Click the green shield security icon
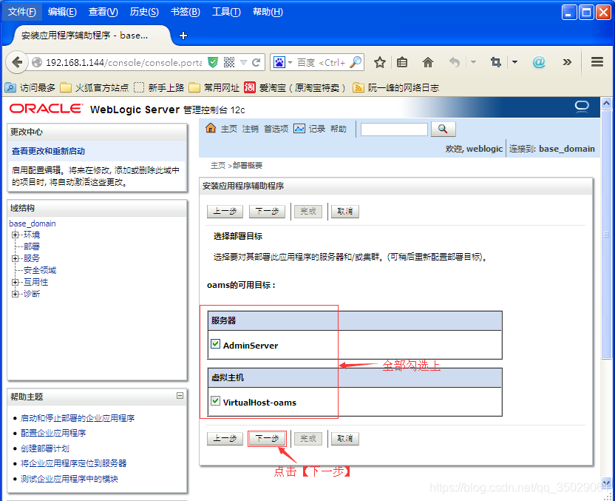 tap(213, 62)
